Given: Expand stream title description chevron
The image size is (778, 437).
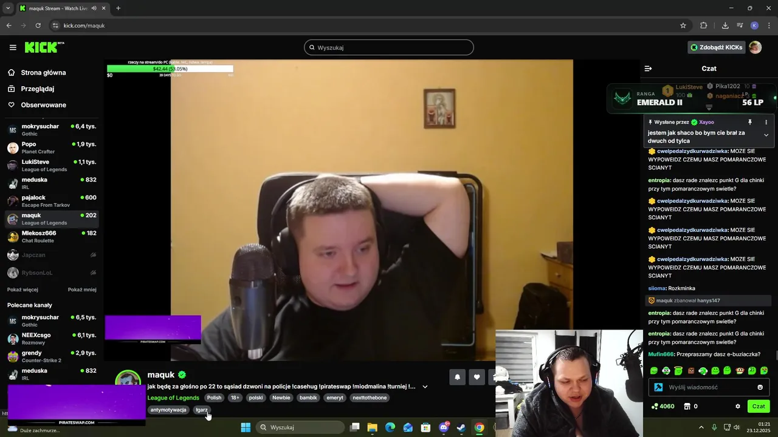Looking at the screenshot, I should pos(425,387).
